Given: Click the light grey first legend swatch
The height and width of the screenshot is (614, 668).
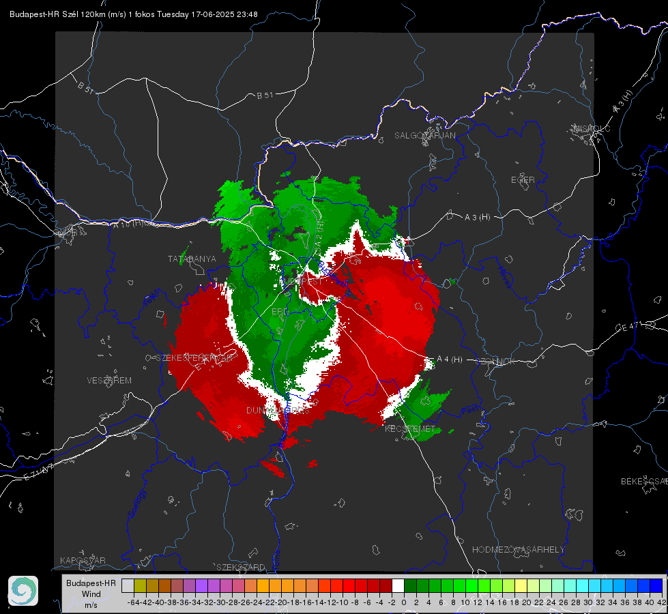Looking at the screenshot, I should pos(128,585).
